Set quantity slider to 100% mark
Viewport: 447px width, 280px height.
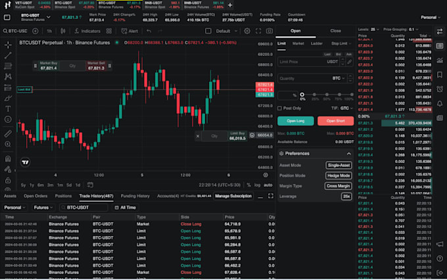[352, 95]
